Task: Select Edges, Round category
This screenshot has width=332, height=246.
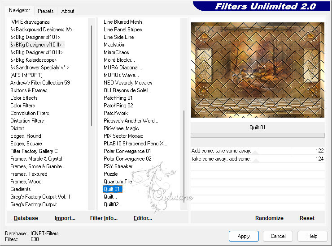Action: [26, 136]
